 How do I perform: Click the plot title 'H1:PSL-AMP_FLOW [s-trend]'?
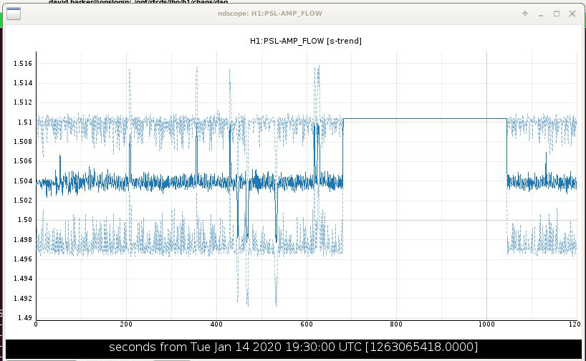(306, 41)
